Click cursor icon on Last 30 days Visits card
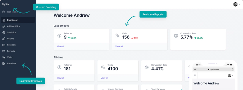This screenshot has width=243, height=90. (x=117, y=36)
